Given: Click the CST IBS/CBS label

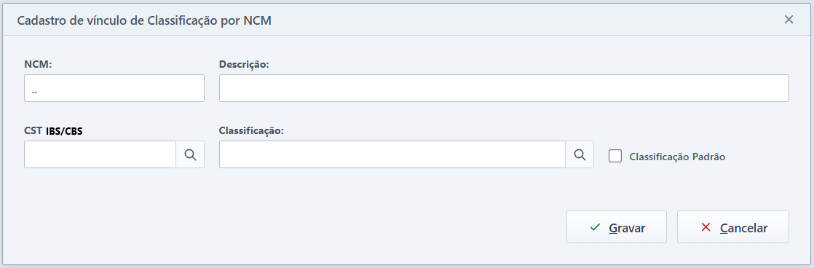Looking at the screenshot, I should [x=53, y=131].
